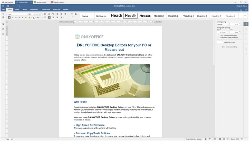The width and height of the screenshot is (249, 141).
Task: Open the Search tool in left sidebar
Action: click(x=3, y=24)
